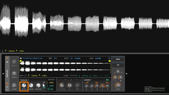Click the SELECT knob
This screenshot has height=95, width=169.
pyautogui.click(x=14, y=62)
